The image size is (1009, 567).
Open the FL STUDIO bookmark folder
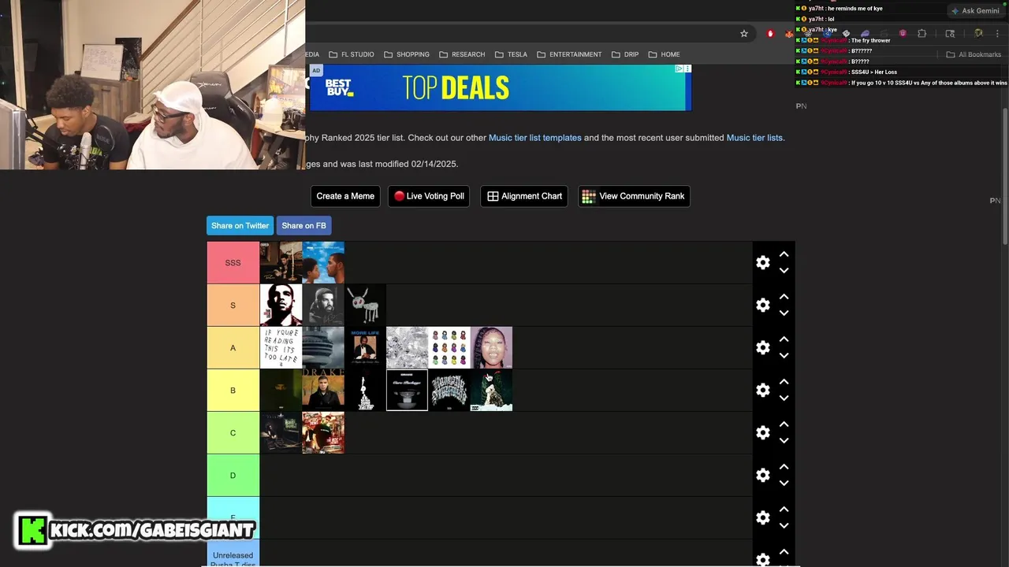coord(351,54)
